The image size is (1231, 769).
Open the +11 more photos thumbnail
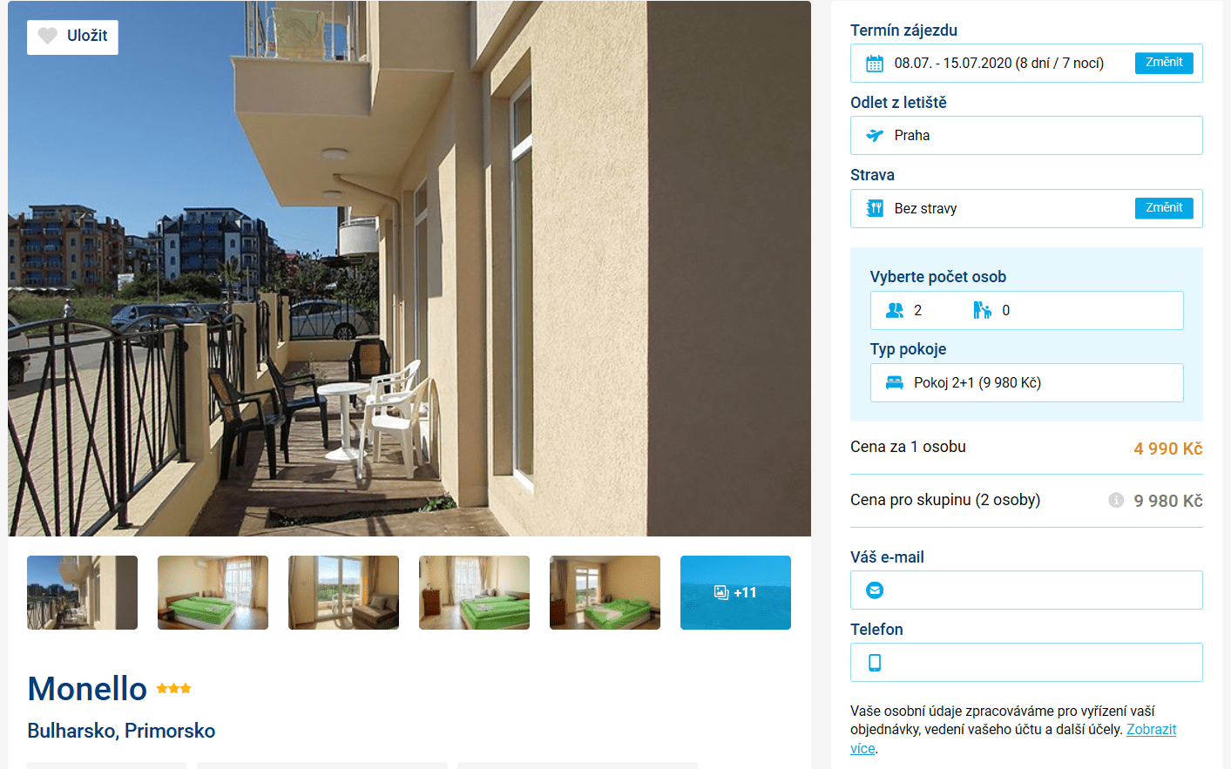(735, 592)
